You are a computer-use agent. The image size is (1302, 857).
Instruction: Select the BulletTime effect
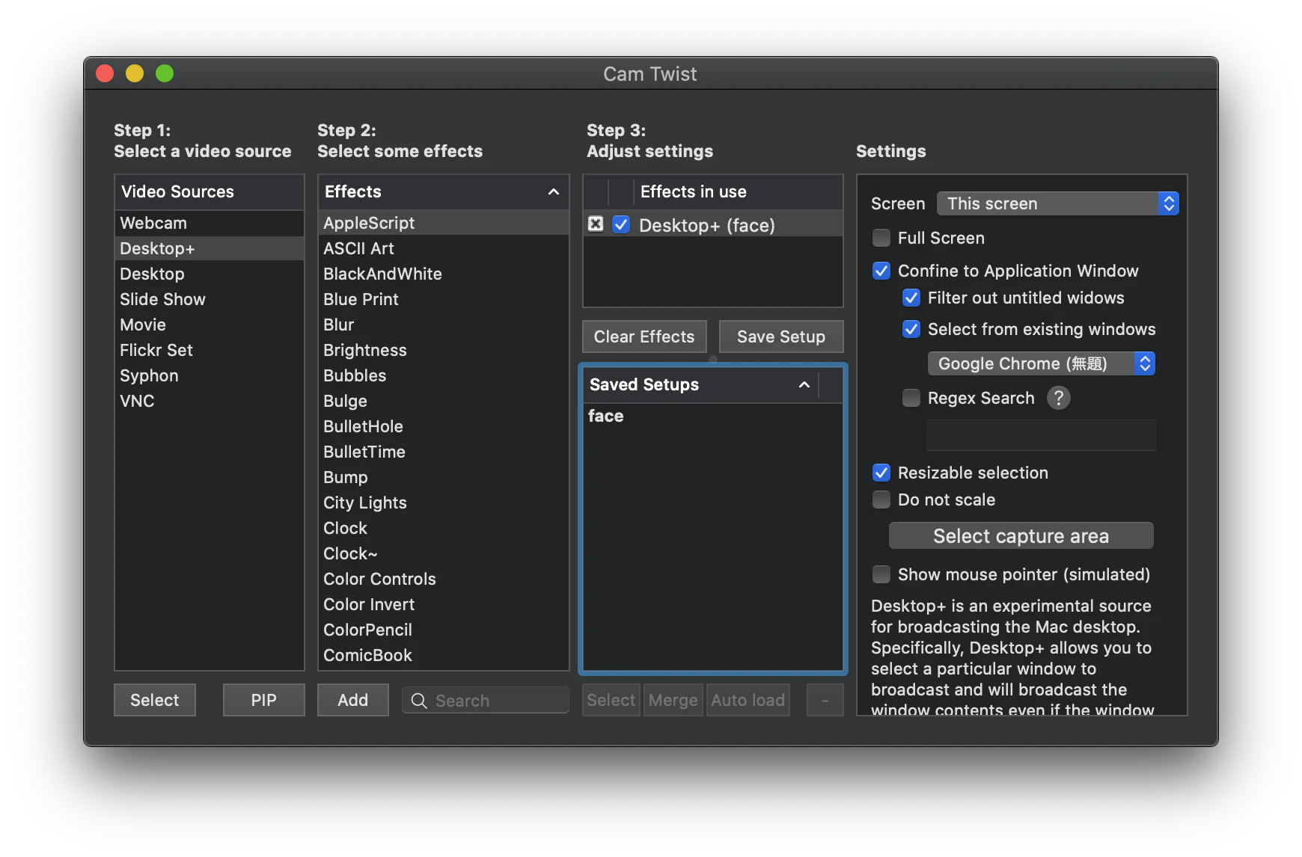(x=444, y=452)
